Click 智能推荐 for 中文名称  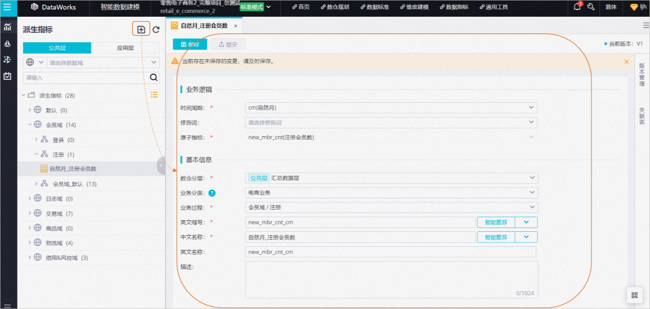pos(496,237)
